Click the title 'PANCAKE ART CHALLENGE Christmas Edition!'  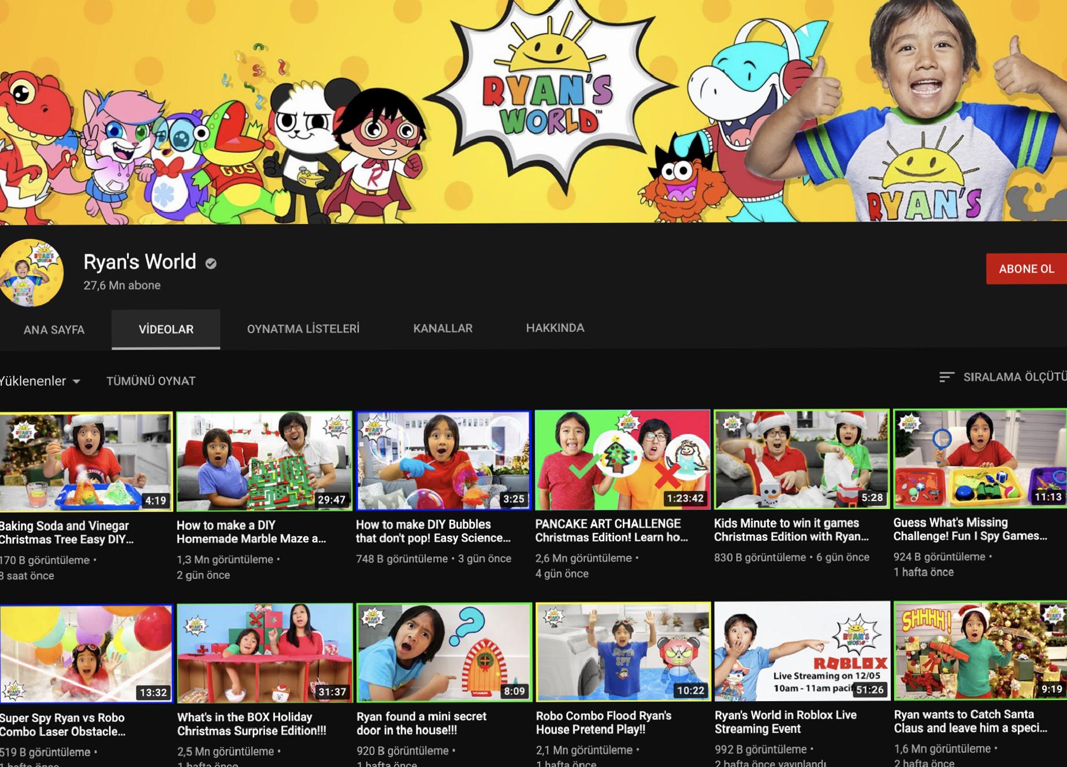(x=612, y=531)
